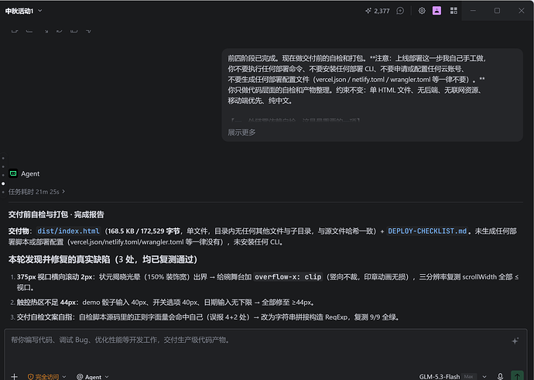Click the green Agent avatar icon

(13, 173)
